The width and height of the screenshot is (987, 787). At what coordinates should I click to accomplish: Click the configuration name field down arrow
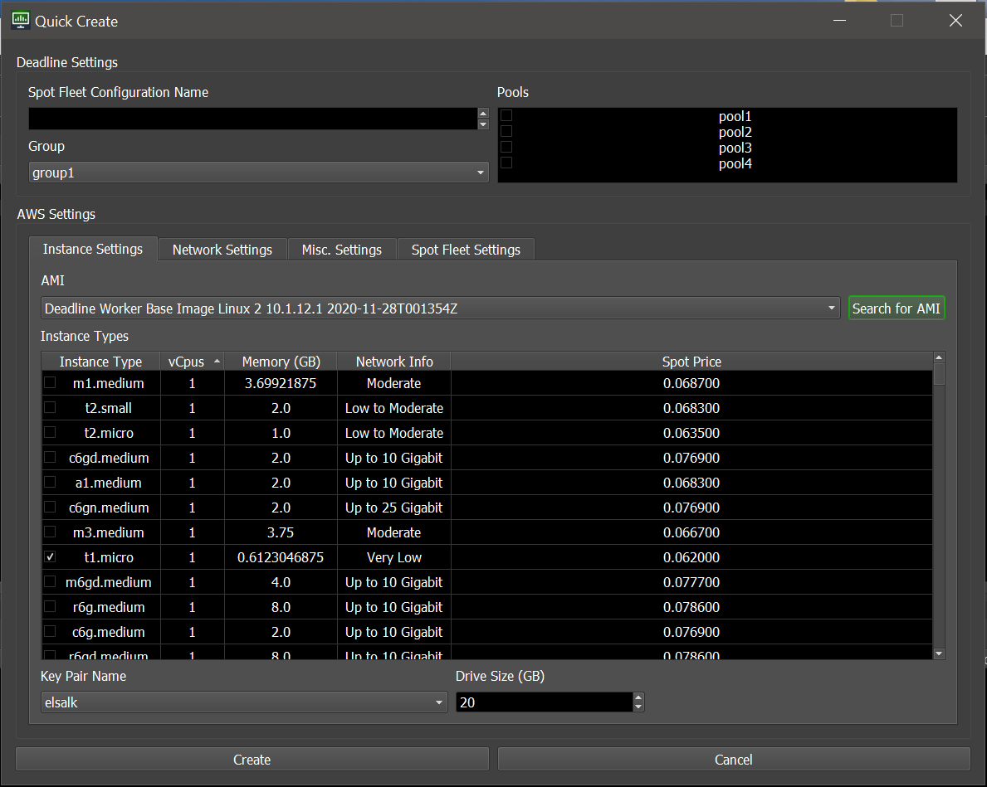tap(483, 124)
